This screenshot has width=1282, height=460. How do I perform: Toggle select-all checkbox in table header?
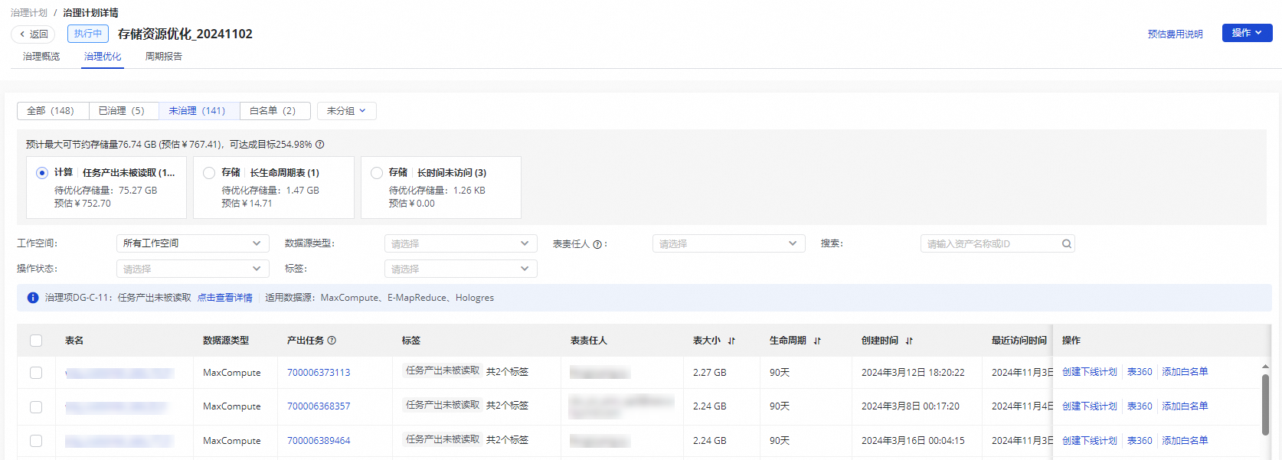36,341
